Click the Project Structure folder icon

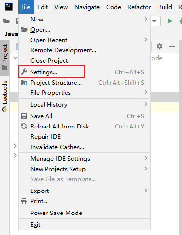tap(24, 83)
